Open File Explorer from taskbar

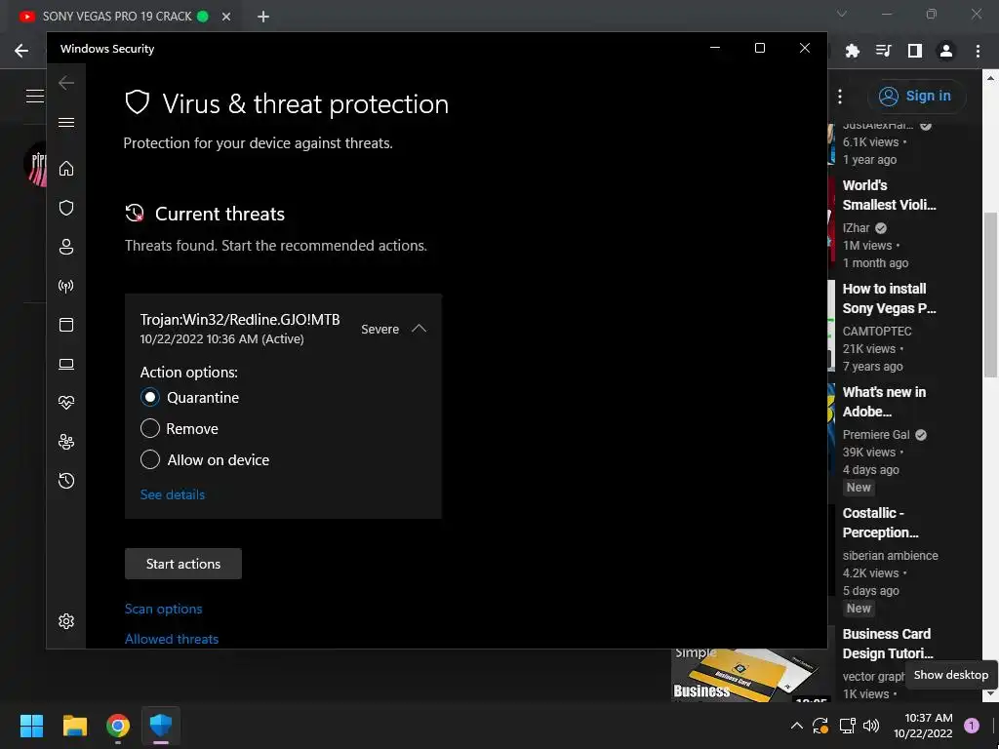pyautogui.click(x=74, y=726)
